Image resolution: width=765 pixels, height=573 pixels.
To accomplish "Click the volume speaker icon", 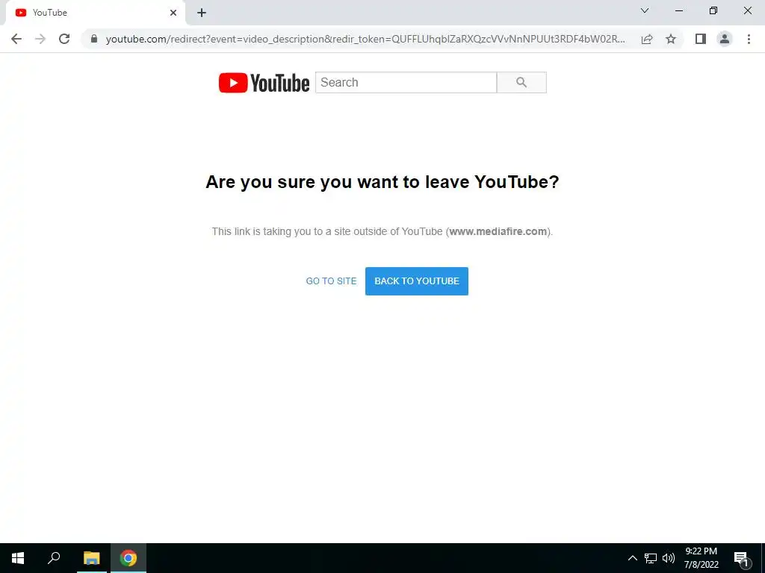I will (669, 558).
